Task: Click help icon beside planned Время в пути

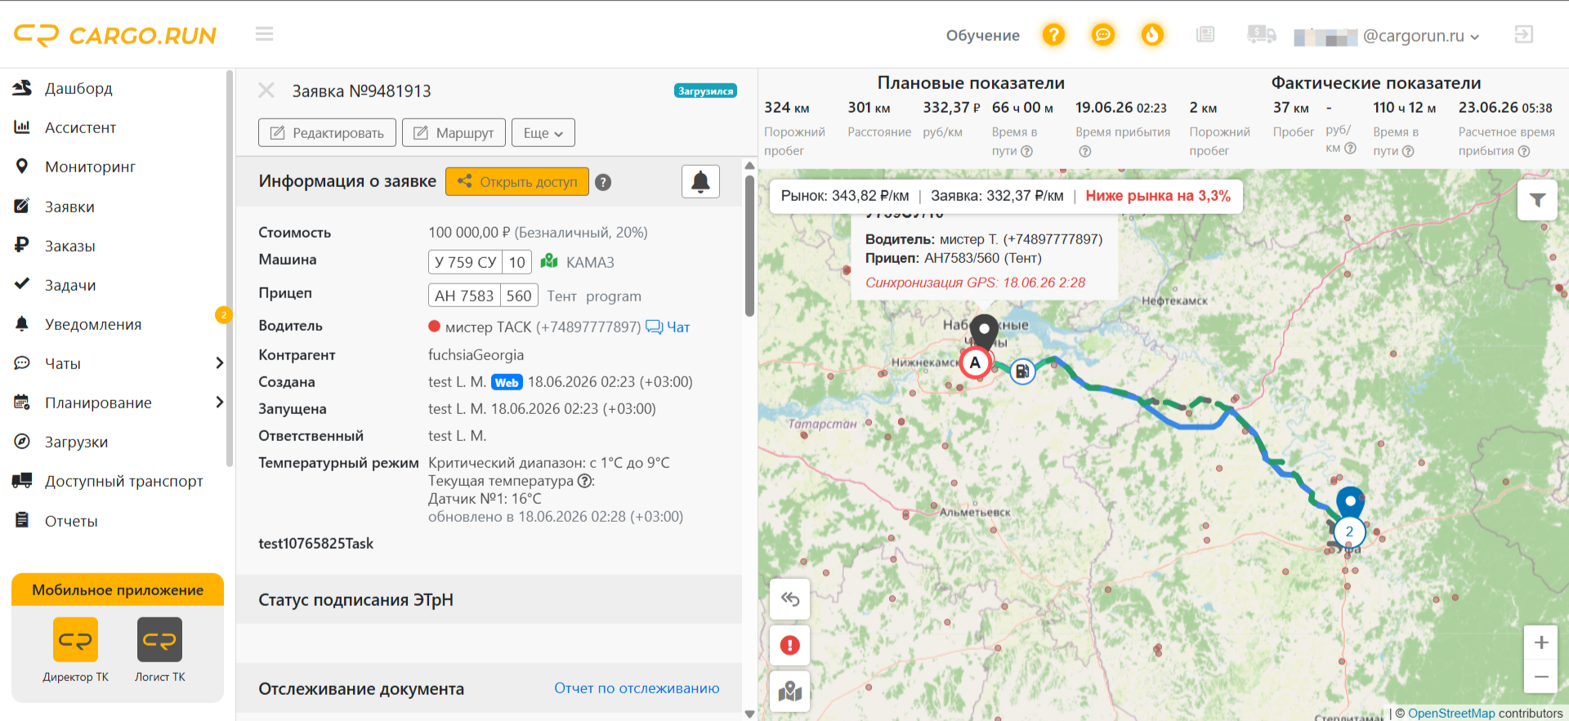Action: 1027,151
